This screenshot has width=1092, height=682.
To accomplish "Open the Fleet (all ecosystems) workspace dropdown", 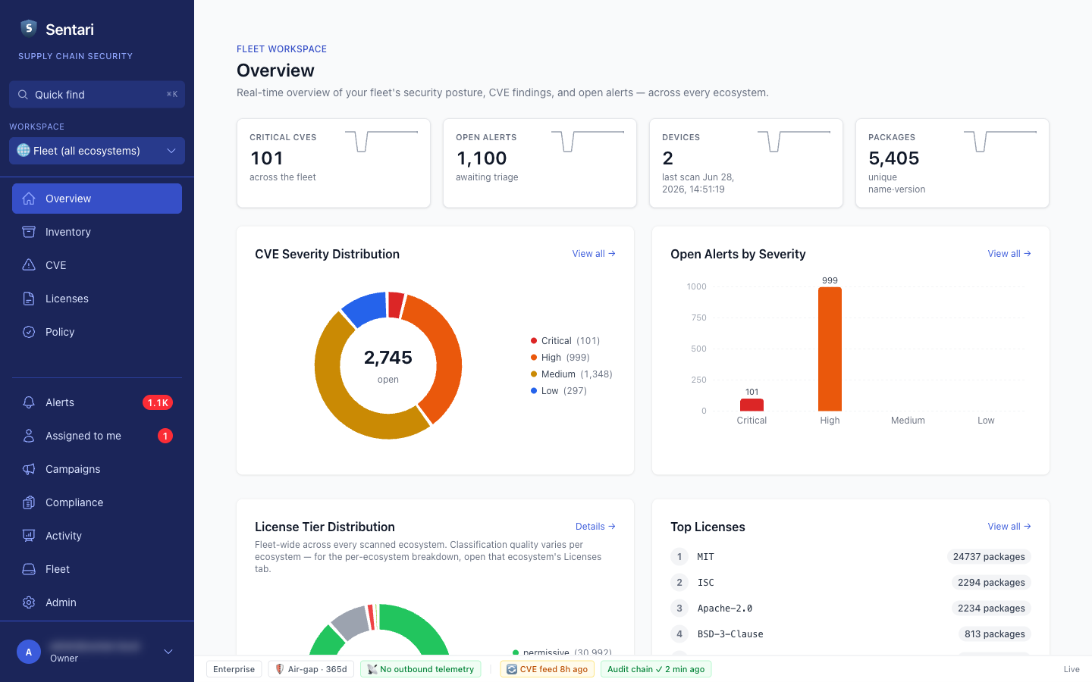I will (x=97, y=151).
